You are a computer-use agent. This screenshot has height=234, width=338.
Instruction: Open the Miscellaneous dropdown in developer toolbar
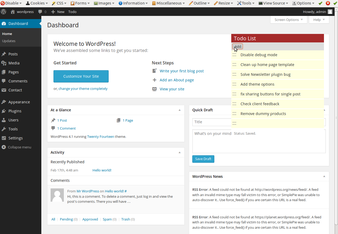point(169,3)
